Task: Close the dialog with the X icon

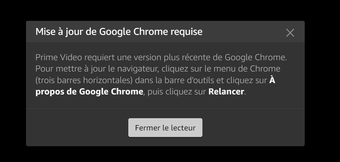Action: tap(290, 33)
